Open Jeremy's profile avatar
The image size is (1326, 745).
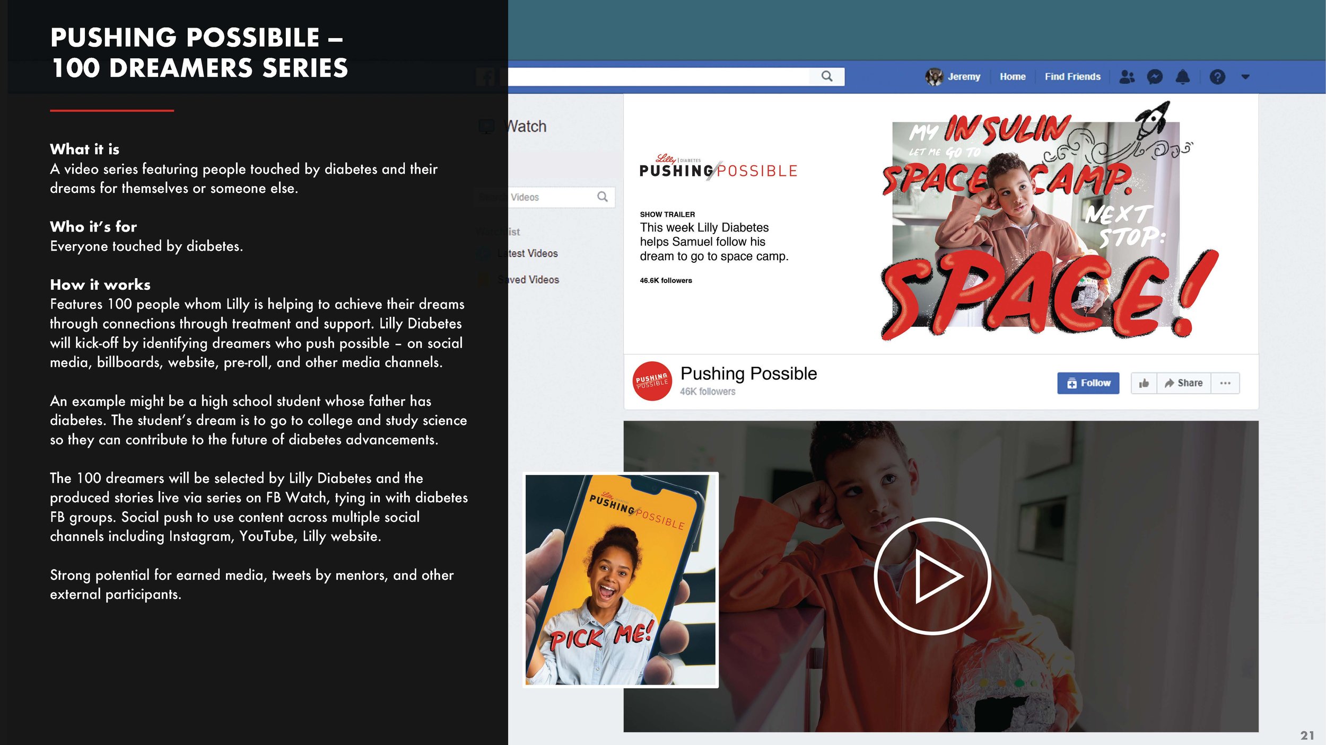(x=934, y=77)
